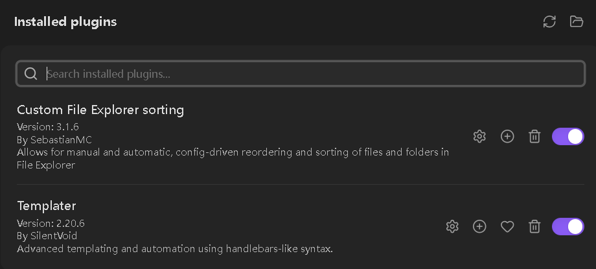Click the Installed plugins heading
The image size is (596, 269).
click(65, 21)
